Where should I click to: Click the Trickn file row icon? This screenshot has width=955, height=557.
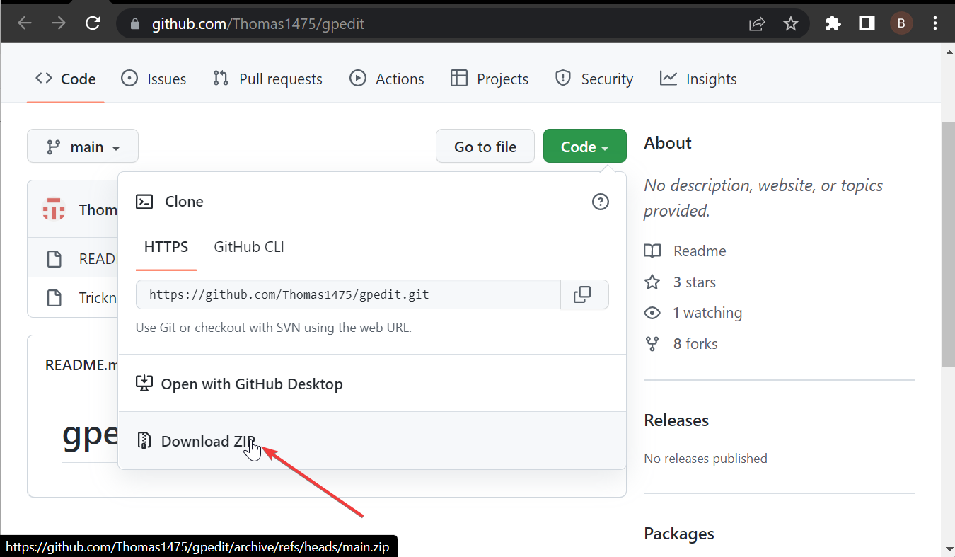click(54, 297)
